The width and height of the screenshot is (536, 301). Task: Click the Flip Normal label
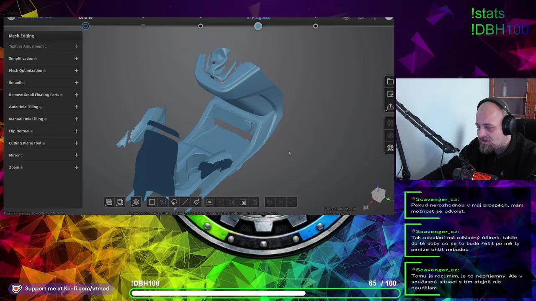click(19, 131)
